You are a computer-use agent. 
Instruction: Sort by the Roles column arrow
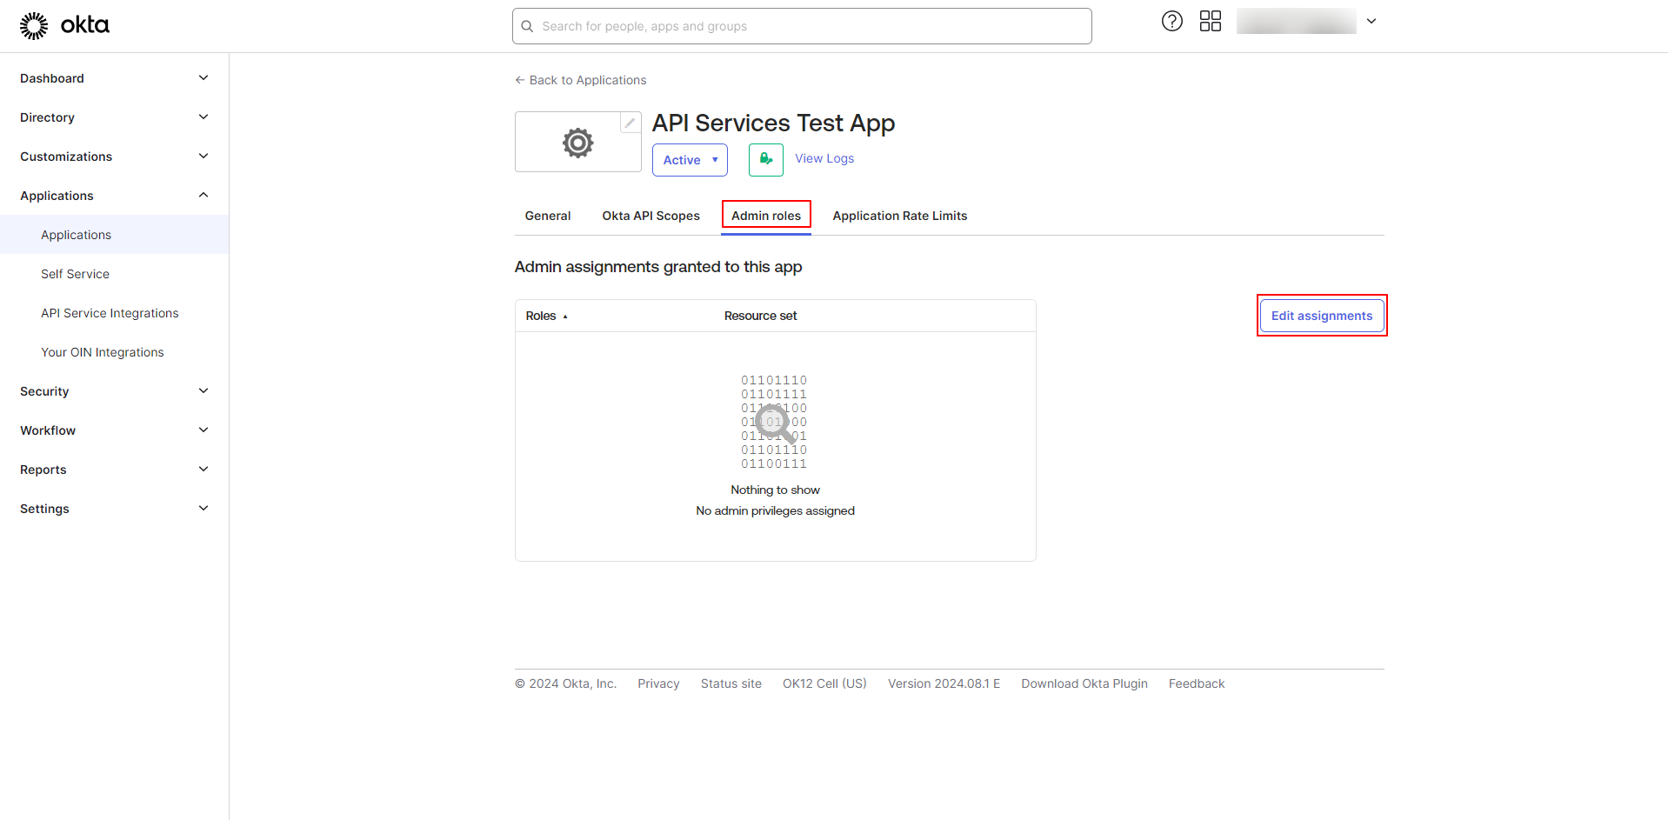coord(565,317)
